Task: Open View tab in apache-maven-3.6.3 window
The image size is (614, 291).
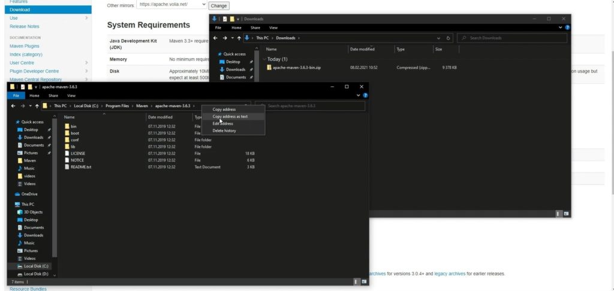Action: point(71,95)
